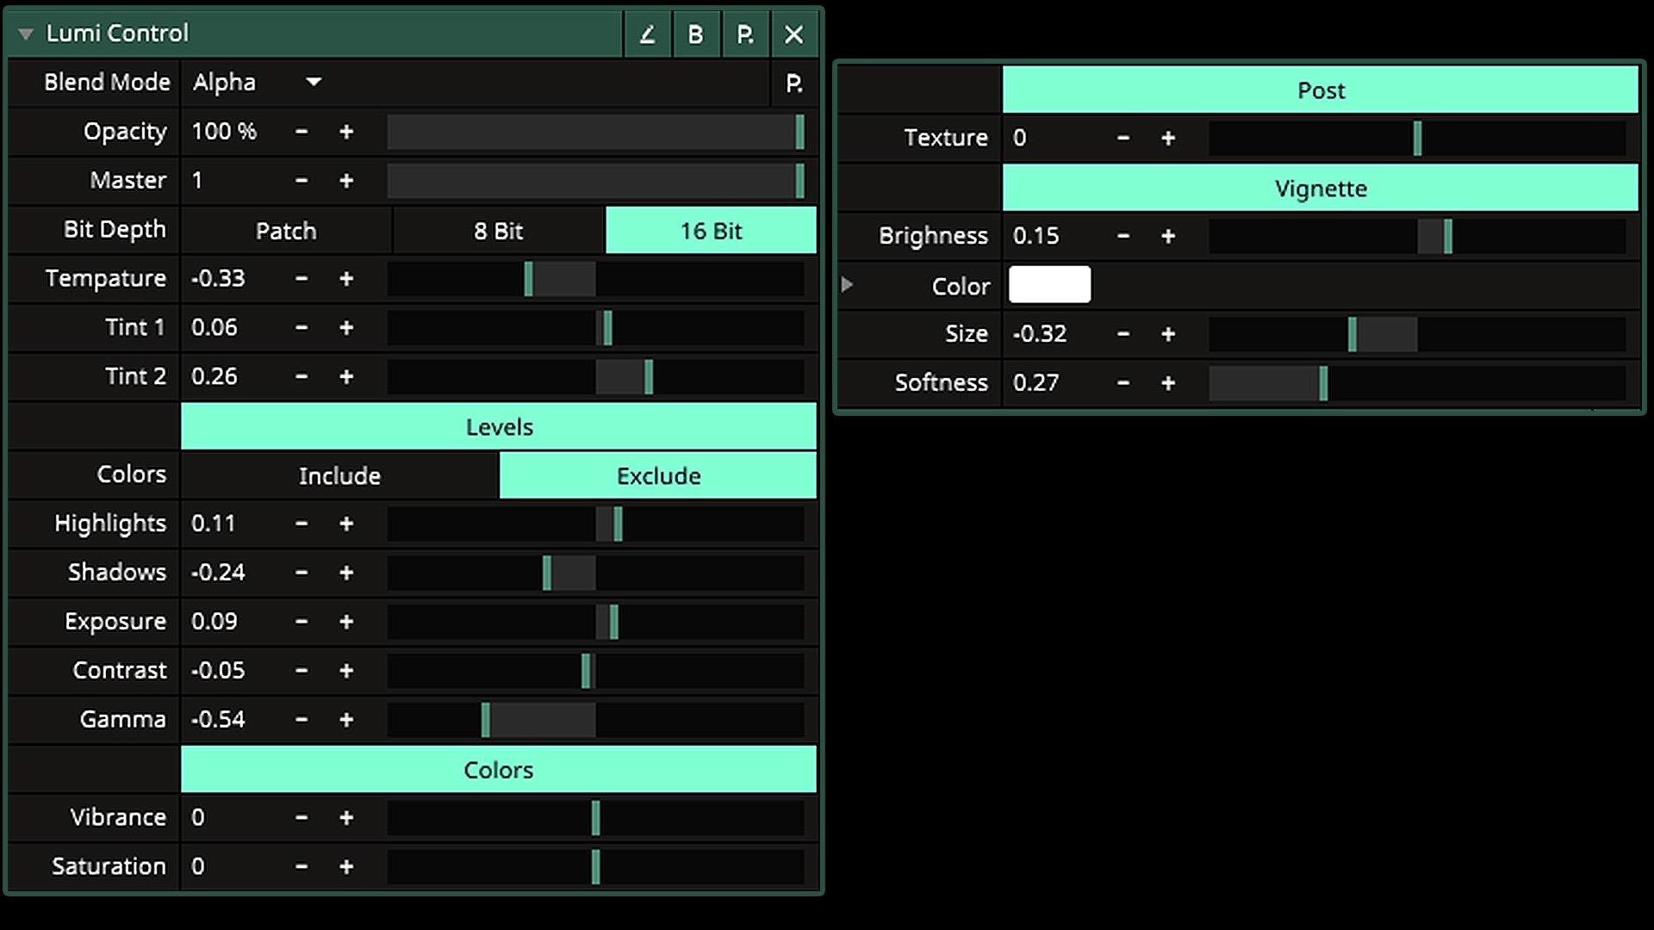Click the Colors section header bar

pos(499,770)
